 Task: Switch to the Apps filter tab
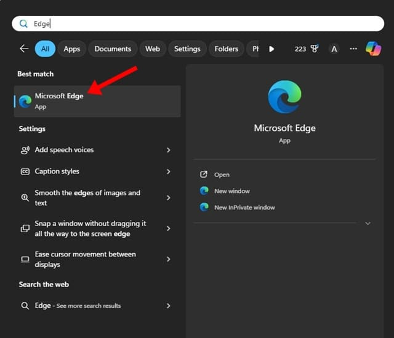point(72,49)
